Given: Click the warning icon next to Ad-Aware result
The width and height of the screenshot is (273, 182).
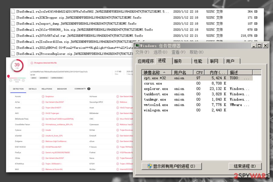Looking at the screenshot, I should click(117, 96).
